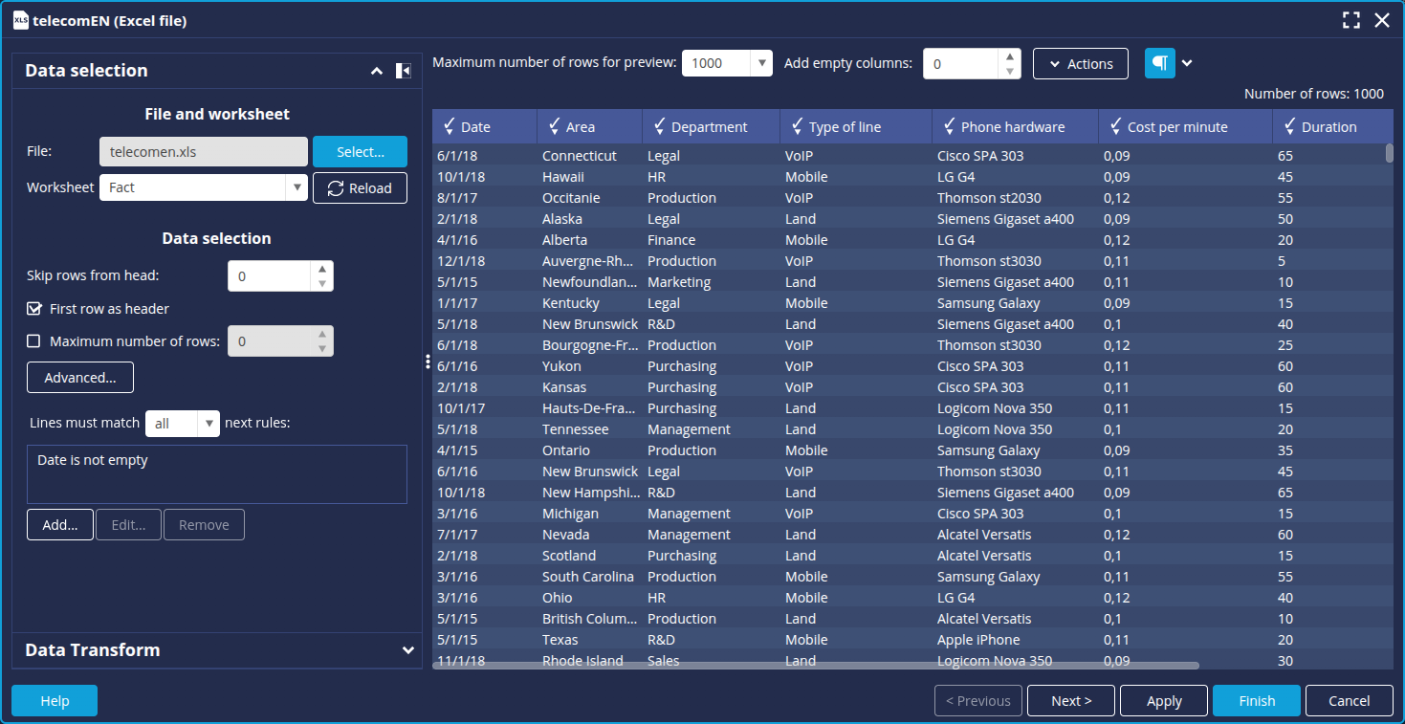This screenshot has height=724, width=1405.
Task: Click the fullscreen toggle icon in title bar
Action: click(x=1350, y=20)
